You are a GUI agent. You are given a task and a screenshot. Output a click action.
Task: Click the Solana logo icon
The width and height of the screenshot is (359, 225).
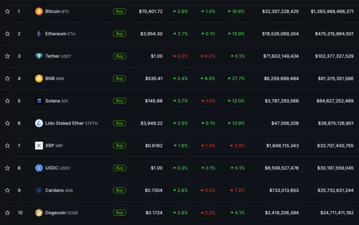tap(39, 101)
